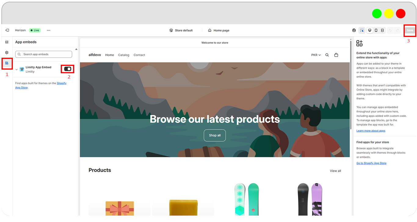The height and width of the screenshot is (222, 417).
Task: Switch to desktop preview icon
Action: [370, 30]
